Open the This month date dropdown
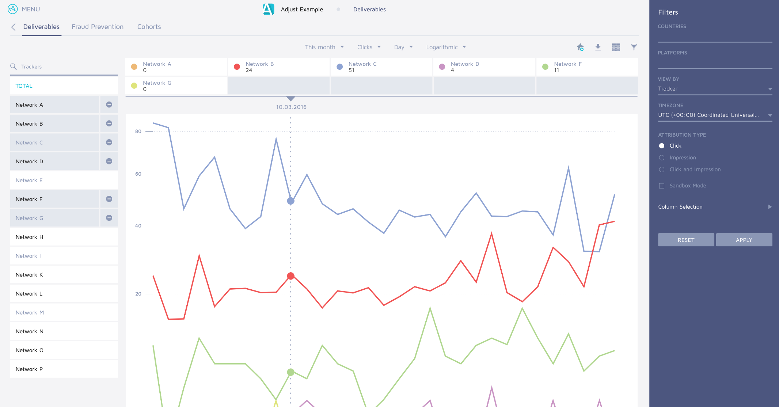 click(x=324, y=47)
